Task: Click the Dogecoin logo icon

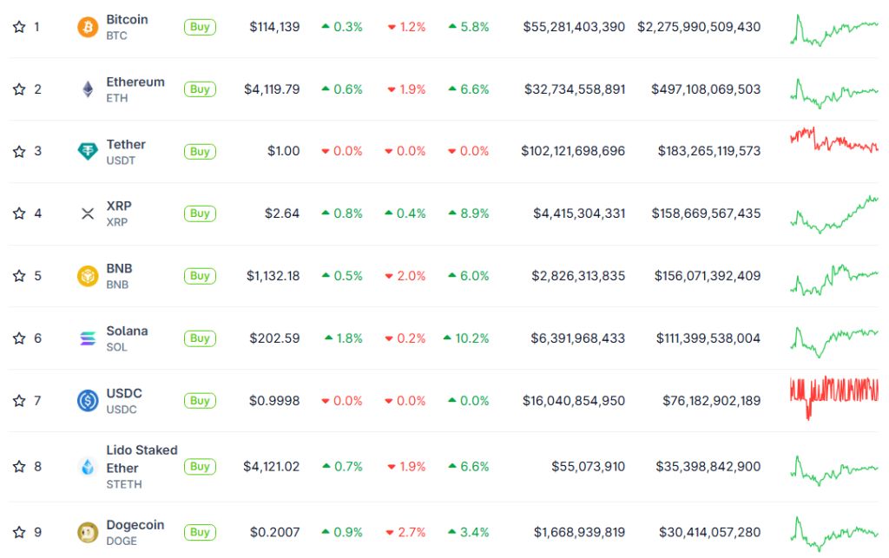Action: (88, 532)
